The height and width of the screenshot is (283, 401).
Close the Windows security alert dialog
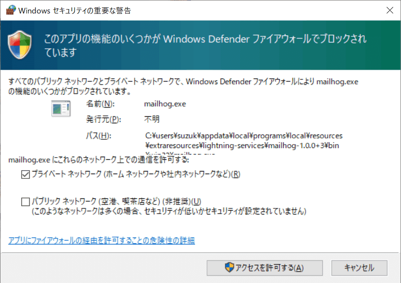pos(390,10)
